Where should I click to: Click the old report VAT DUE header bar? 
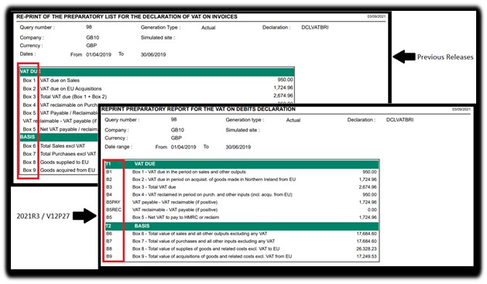157,72
